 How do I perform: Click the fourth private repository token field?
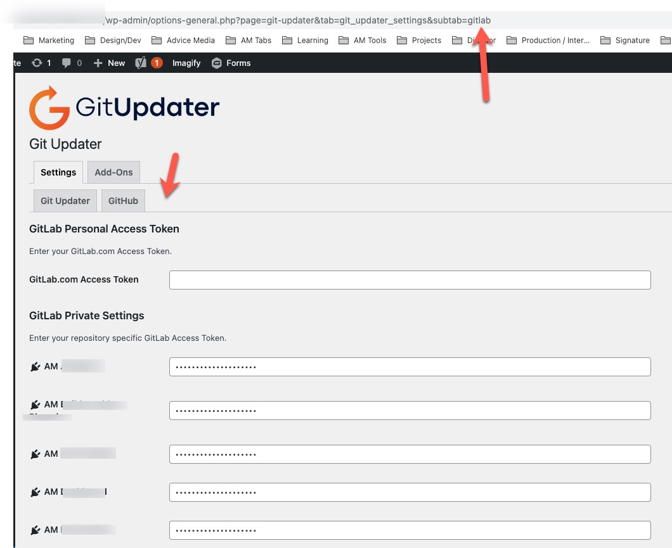tap(410, 492)
